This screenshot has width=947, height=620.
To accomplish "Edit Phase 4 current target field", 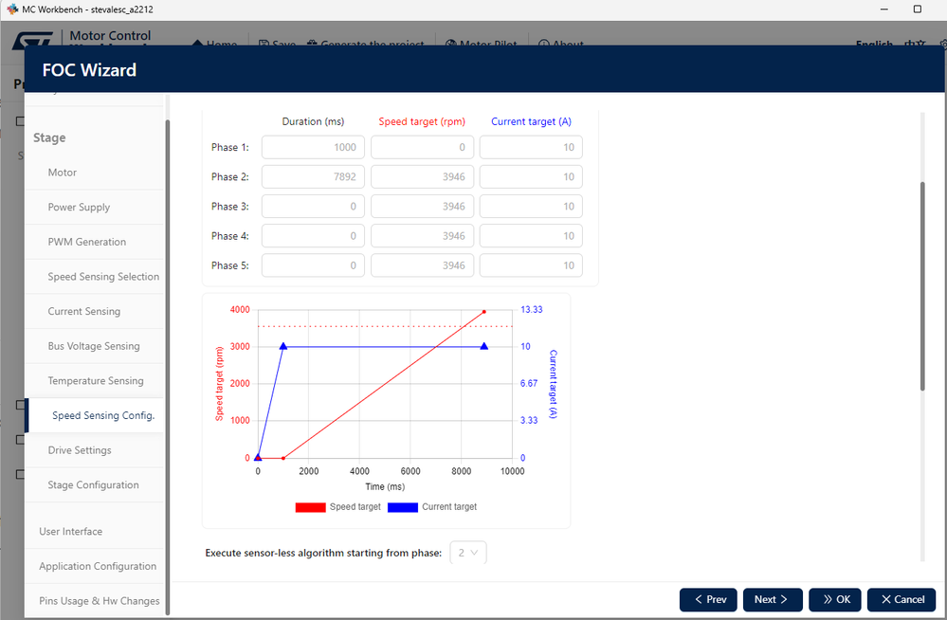I will [531, 236].
